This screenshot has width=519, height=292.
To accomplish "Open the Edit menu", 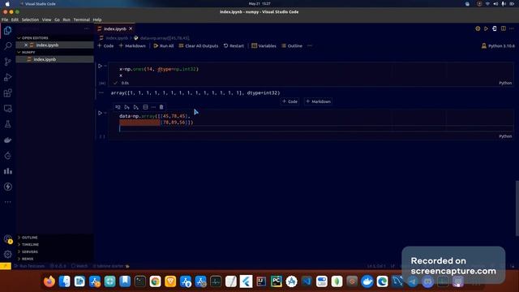I will point(15,19).
